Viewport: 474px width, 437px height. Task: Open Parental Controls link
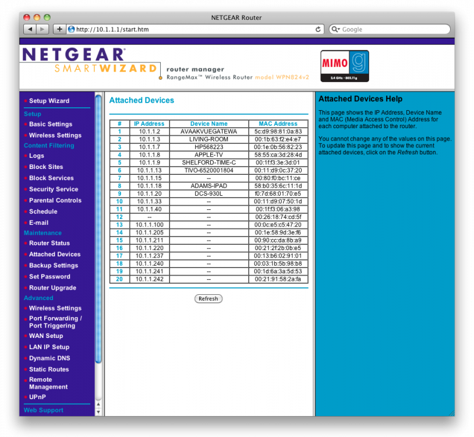pyautogui.click(x=55, y=200)
